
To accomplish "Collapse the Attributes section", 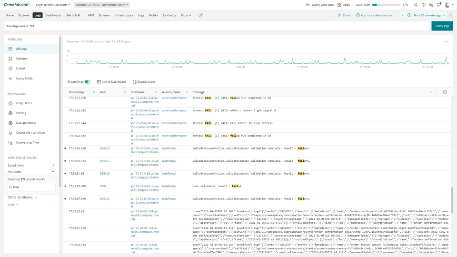I will [53, 172].
